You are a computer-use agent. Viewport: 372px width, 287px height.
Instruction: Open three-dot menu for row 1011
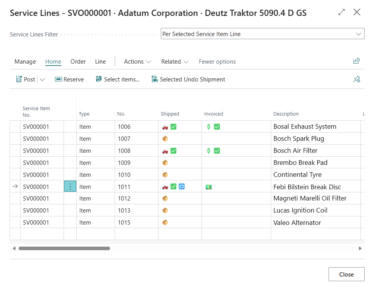tap(70, 187)
